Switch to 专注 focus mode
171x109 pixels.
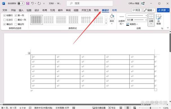pos(112,108)
